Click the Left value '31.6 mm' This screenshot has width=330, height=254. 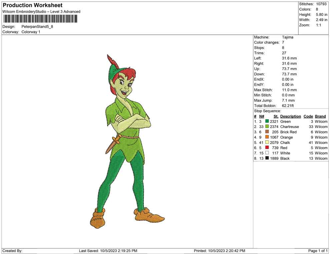point(289,58)
